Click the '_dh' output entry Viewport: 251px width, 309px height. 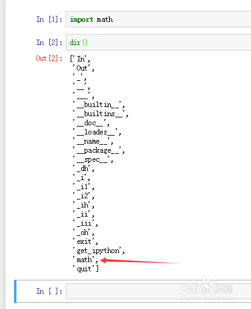point(83,168)
